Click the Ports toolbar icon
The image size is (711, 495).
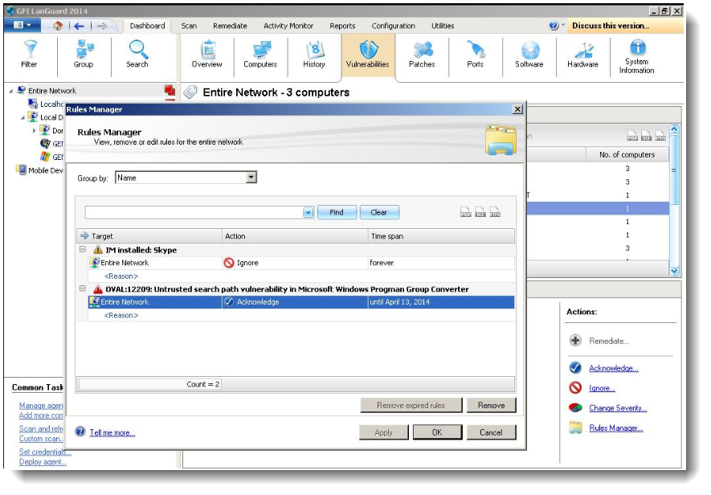tap(476, 55)
